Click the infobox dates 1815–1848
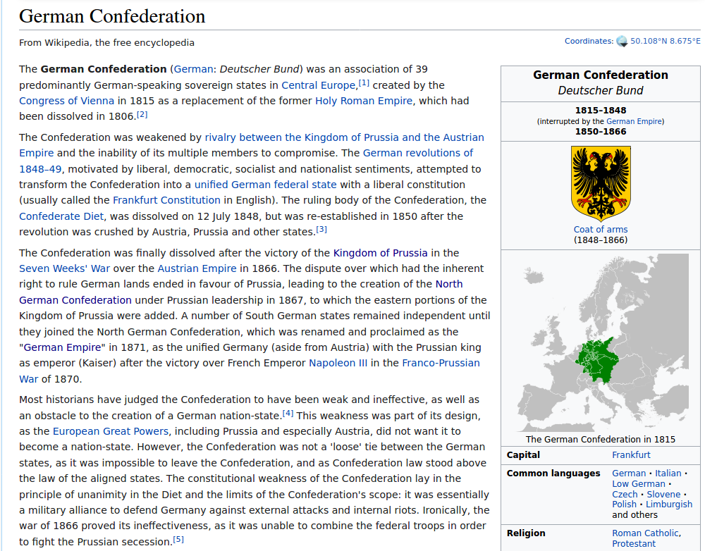The width and height of the screenshot is (705, 551). coord(601,110)
